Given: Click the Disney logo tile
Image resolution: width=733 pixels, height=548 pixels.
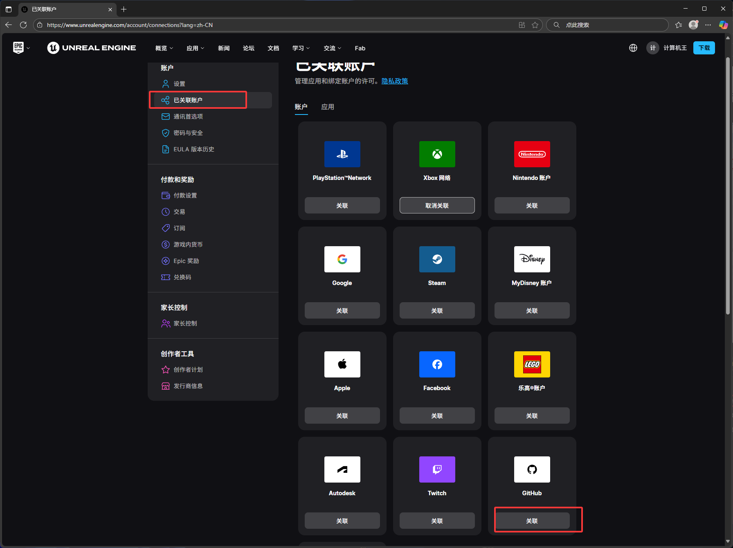Looking at the screenshot, I should [532, 259].
